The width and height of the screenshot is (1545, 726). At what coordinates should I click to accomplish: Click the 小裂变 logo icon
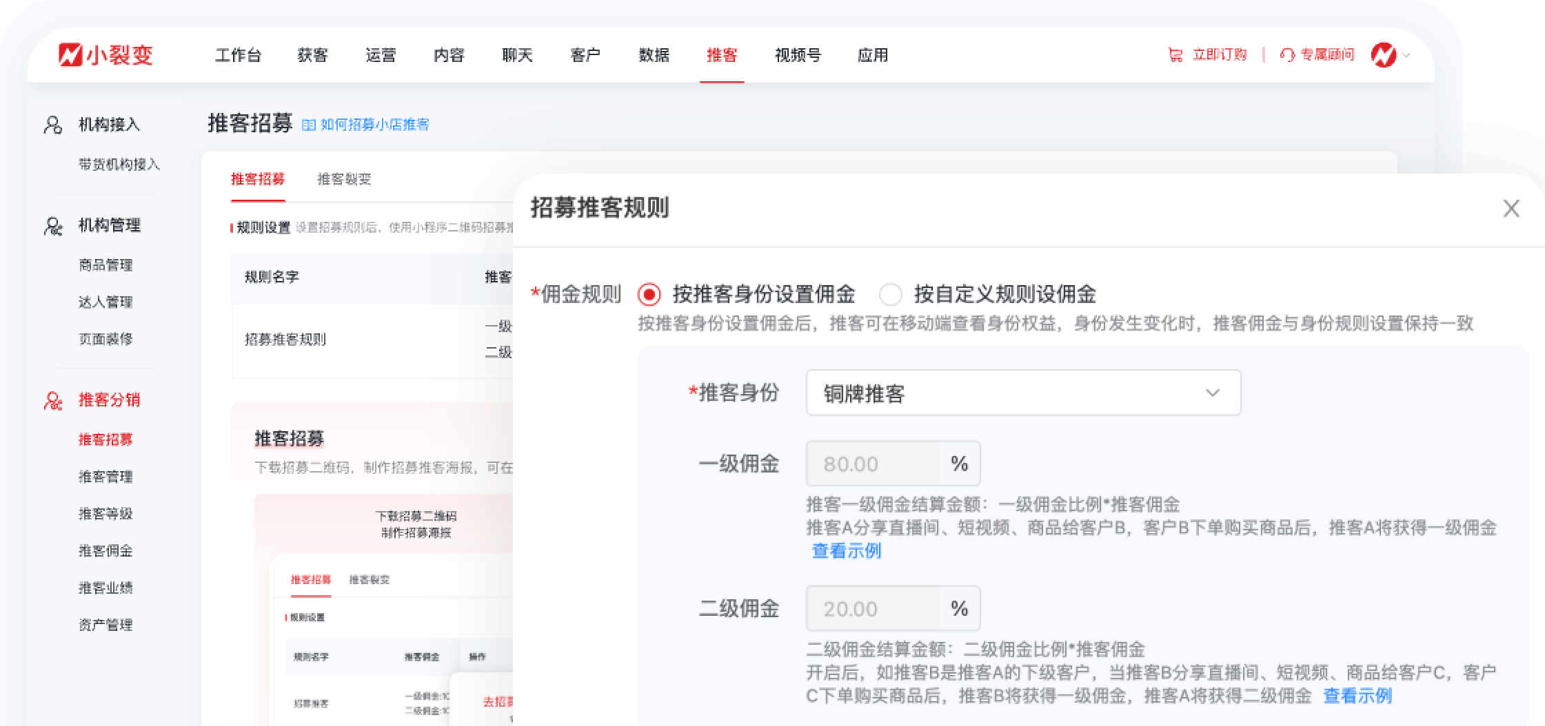(x=71, y=56)
